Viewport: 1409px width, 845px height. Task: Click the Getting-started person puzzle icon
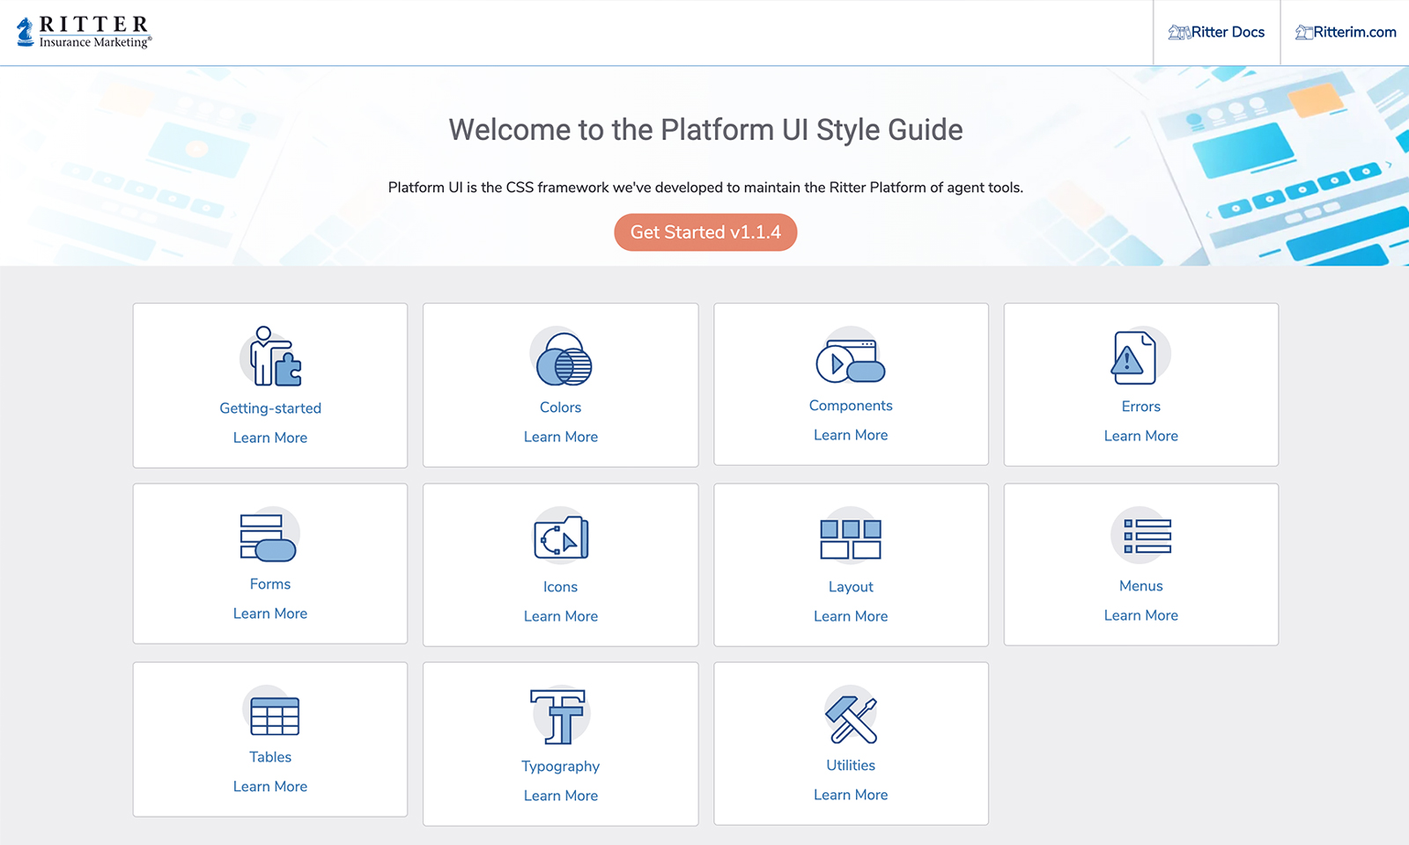tap(270, 356)
